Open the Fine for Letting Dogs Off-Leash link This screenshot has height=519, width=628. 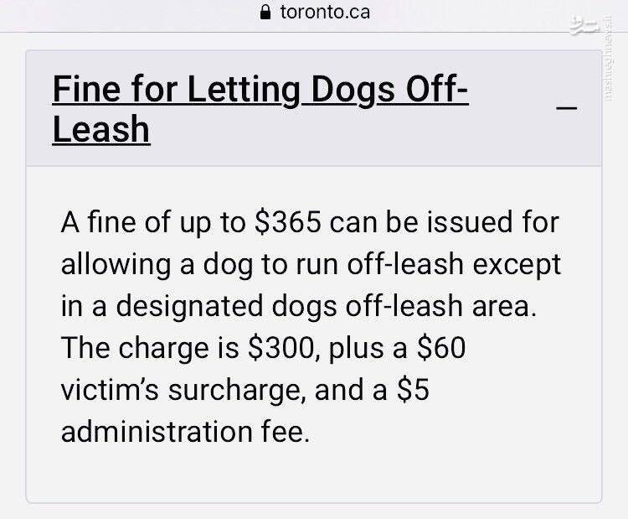260,91
